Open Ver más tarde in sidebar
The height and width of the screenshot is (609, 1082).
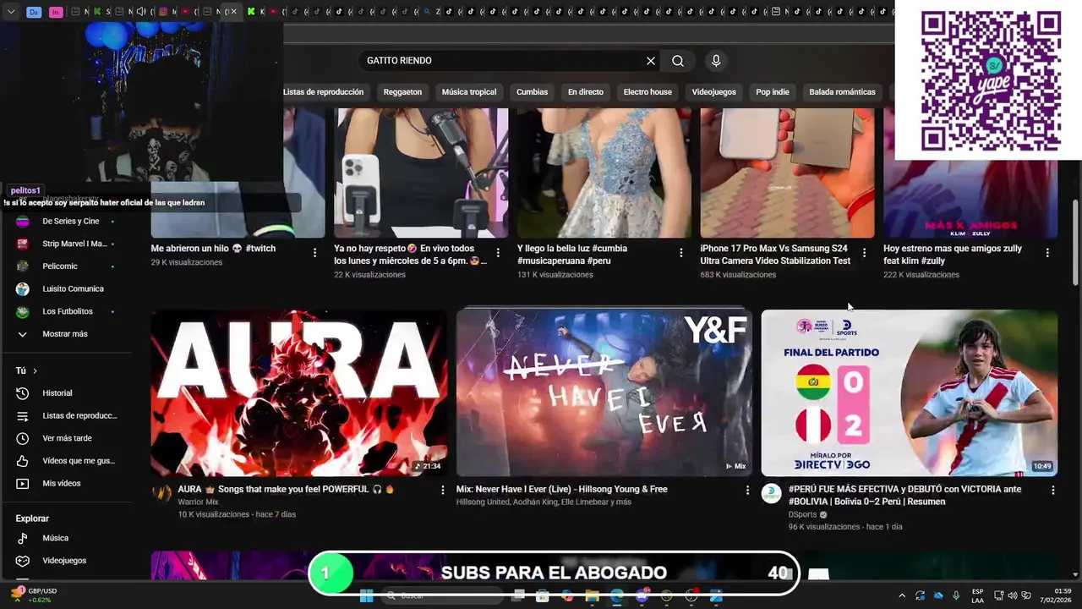pos(66,438)
